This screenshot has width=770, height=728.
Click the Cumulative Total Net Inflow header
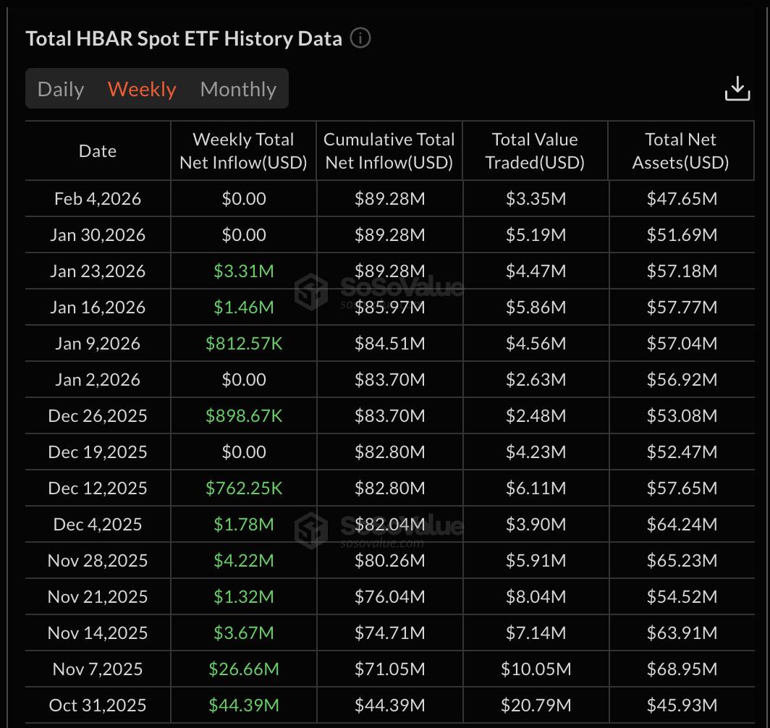pos(389,151)
